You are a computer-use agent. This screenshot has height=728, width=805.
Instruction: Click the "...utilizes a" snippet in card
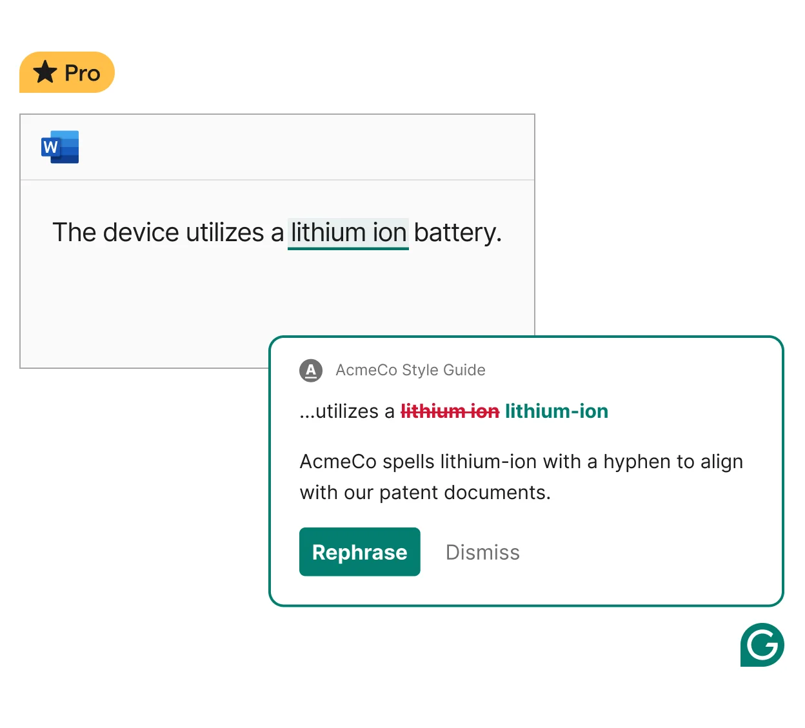[x=347, y=411]
